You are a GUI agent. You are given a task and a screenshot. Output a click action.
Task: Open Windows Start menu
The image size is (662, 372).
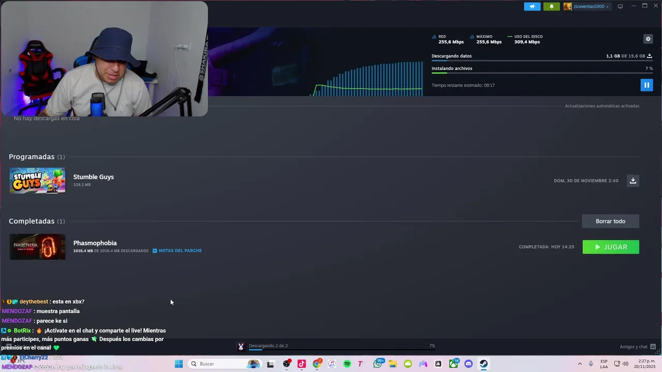178,364
